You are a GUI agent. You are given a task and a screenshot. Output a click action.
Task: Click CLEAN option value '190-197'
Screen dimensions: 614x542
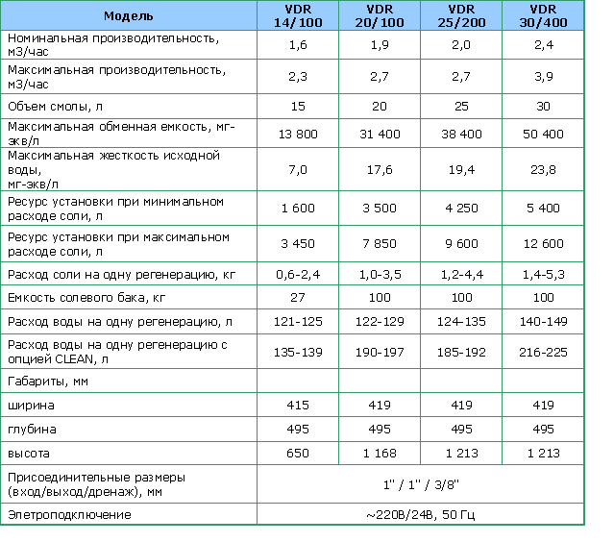(380, 352)
